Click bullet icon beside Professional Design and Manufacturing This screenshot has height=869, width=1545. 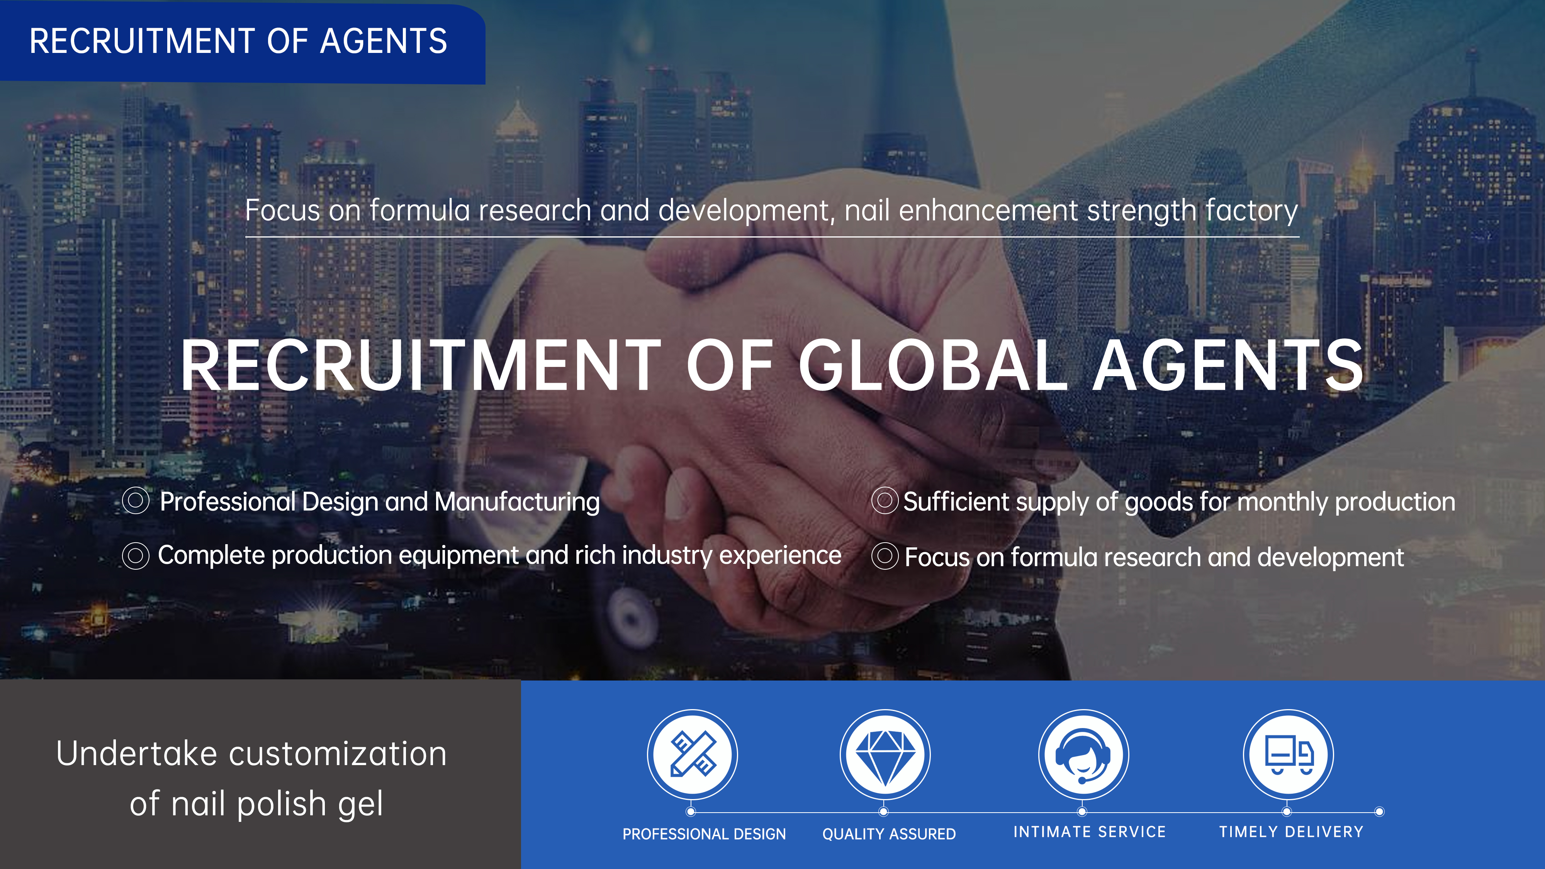[136, 500]
